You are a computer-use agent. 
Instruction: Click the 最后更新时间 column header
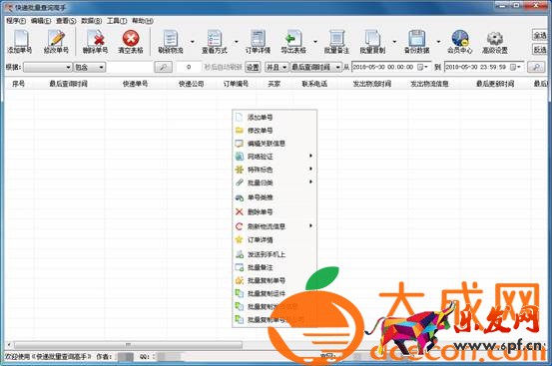(495, 84)
